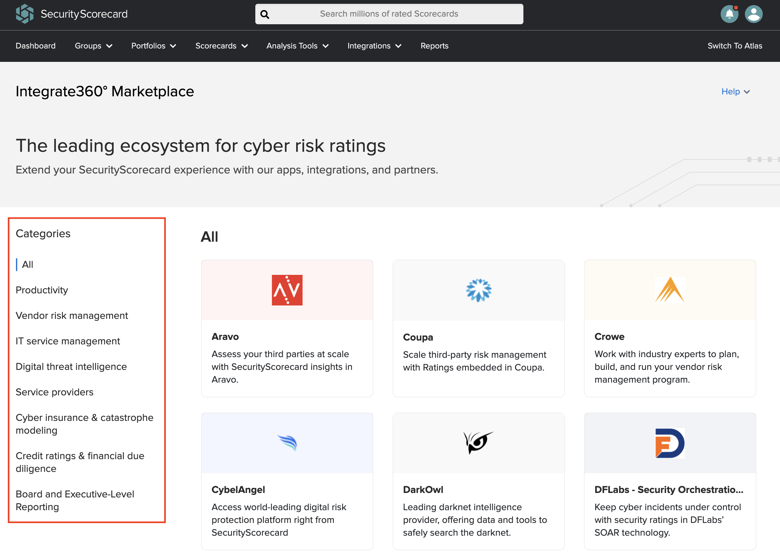Select IT service management category
The image size is (780, 558).
(68, 341)
